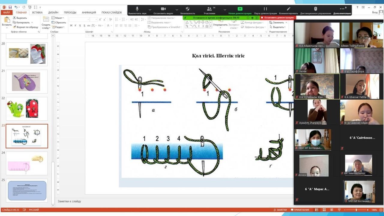Mute the microphone in Zoom toolbar
The height and width of the screenshot is (216, 384).
pos(137,9)
